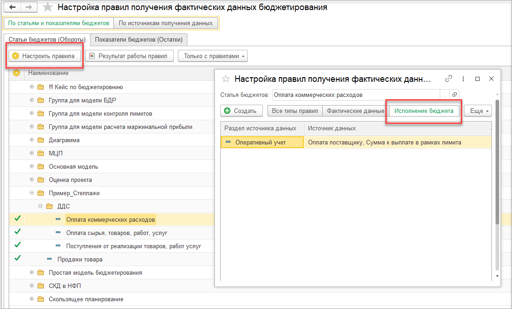512x309 pixels.
Task: Click the gear icon in the column header
Action: pyautogui.click(x=16, y=73)
